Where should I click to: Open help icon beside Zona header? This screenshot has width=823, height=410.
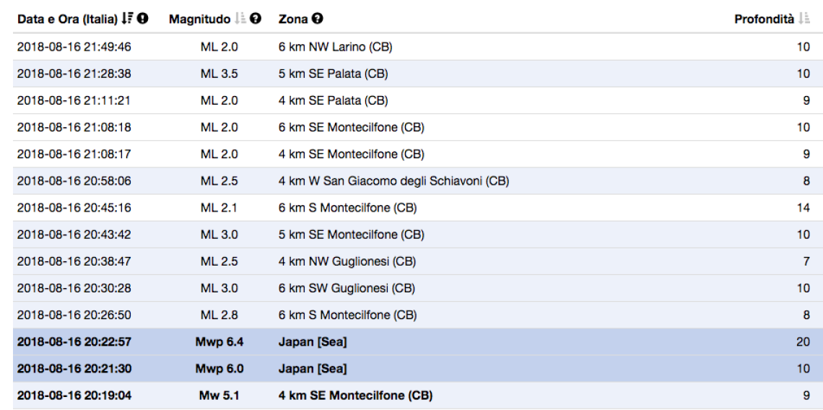click(x=317, y=18)
